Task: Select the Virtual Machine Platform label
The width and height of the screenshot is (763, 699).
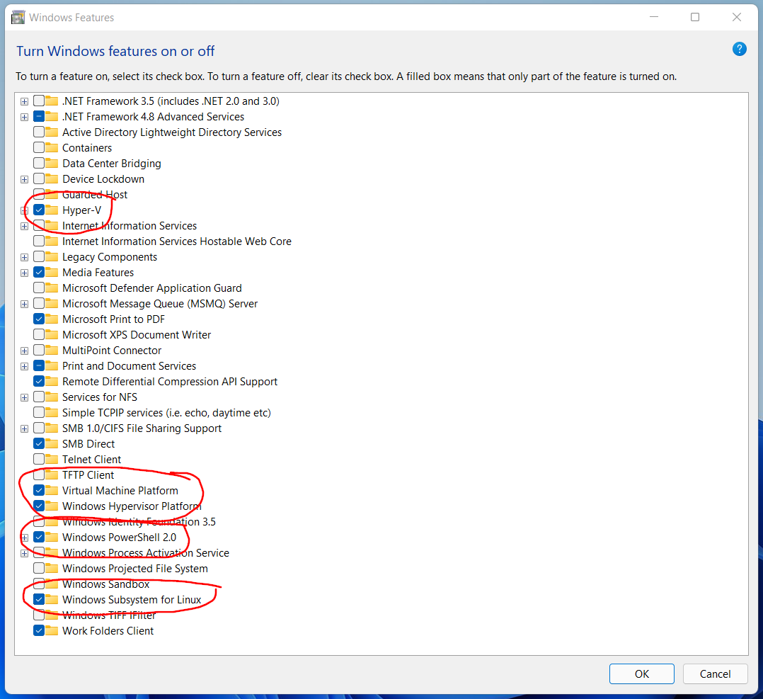Action: (120, 491)
